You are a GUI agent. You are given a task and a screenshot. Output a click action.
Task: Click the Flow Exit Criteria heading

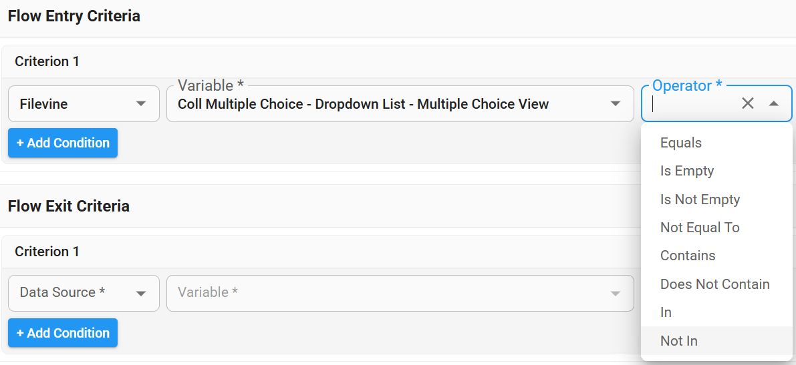pyautogui.click(x=69, y=206)
